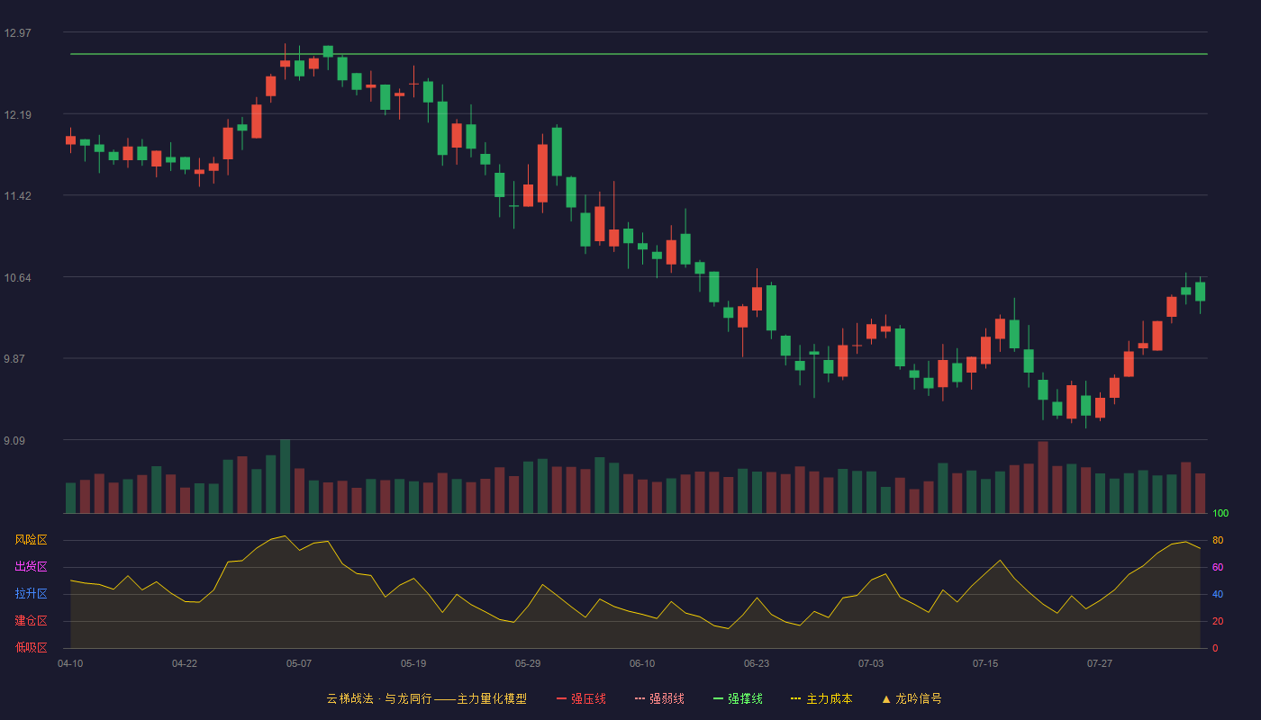1261x720 pixels.
Task: Click the 06-23 date label
Action: (x=757, y=663)
